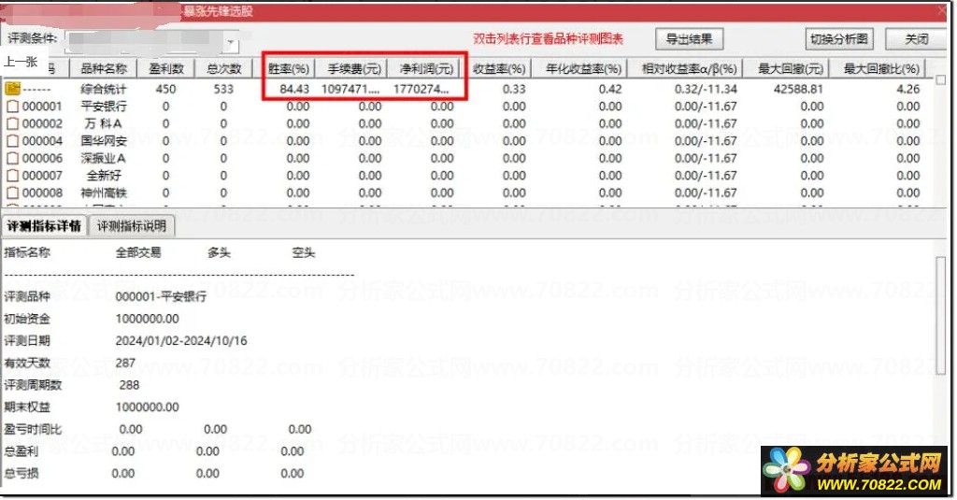Click the icon beside 000002
This screenshot has height=500, width=957.
[12, 123]
